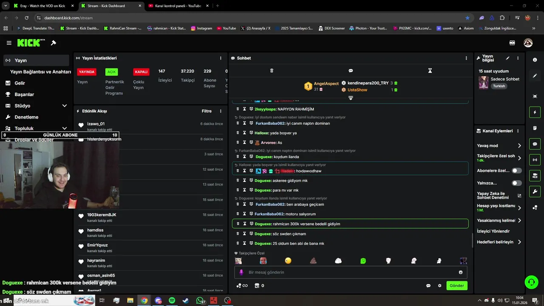Open Sohbet panel three-dot menu

pyautogui.click(x=466, y=58)
